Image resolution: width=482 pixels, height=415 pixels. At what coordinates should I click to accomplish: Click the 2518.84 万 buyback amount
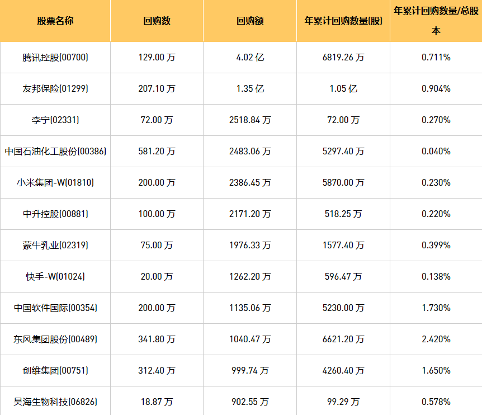pyautogui.click(x=250, y=120)
